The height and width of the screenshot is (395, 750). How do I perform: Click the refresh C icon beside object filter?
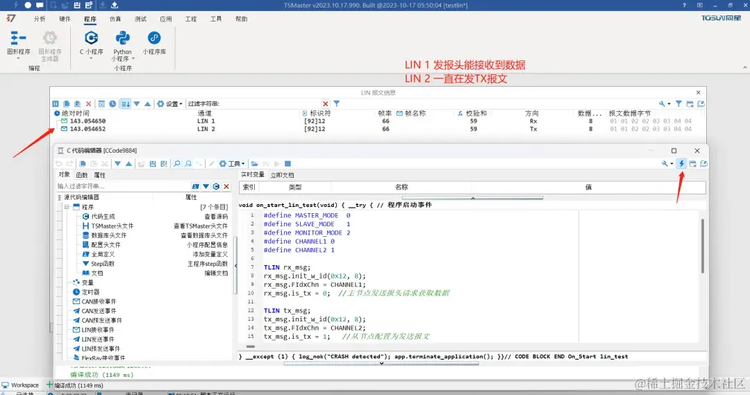pyautogui.click(x=216, y=186)
